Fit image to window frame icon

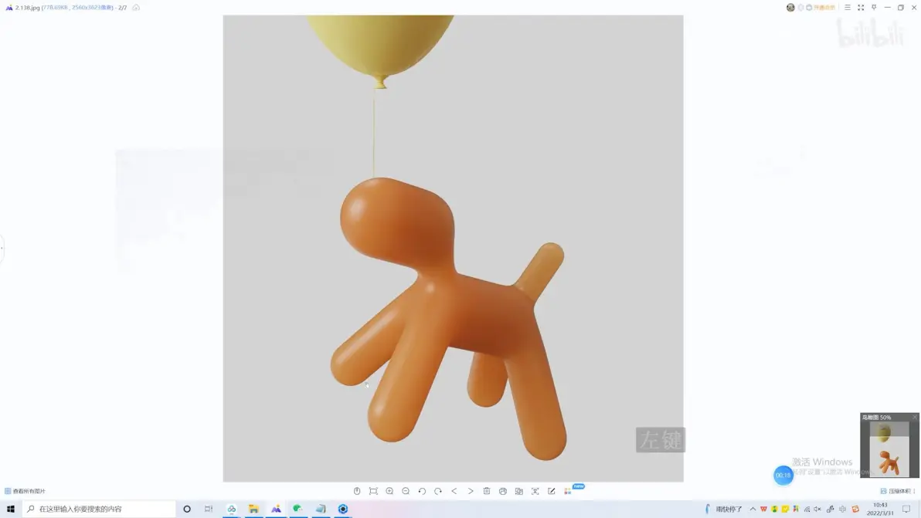coord(373,491)
